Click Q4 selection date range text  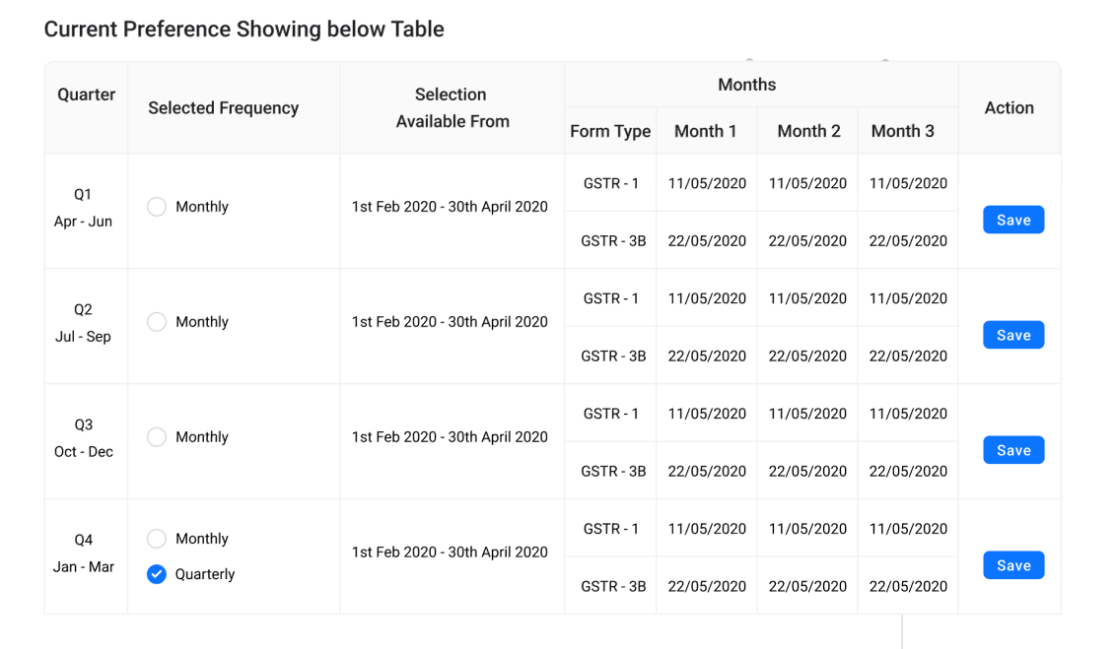pos(450,552)
